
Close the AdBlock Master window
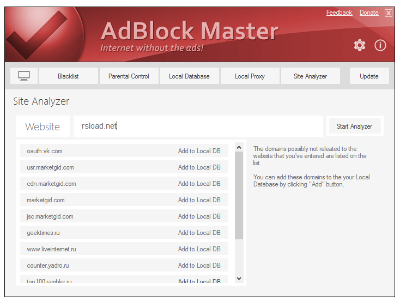point(388,13)
